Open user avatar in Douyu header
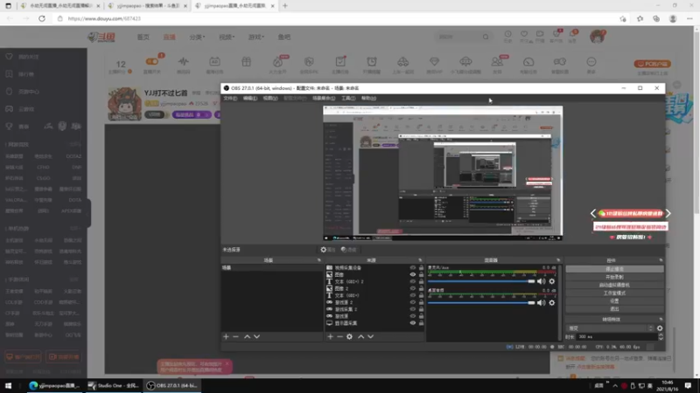This screenshot has height=393, width=700. pyautogui.click(x=598, y=37)
